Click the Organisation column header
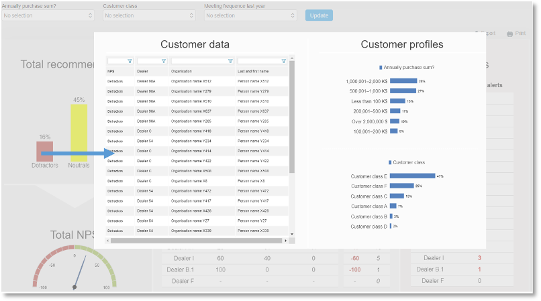The image size is (541, 301). [181, 71]
